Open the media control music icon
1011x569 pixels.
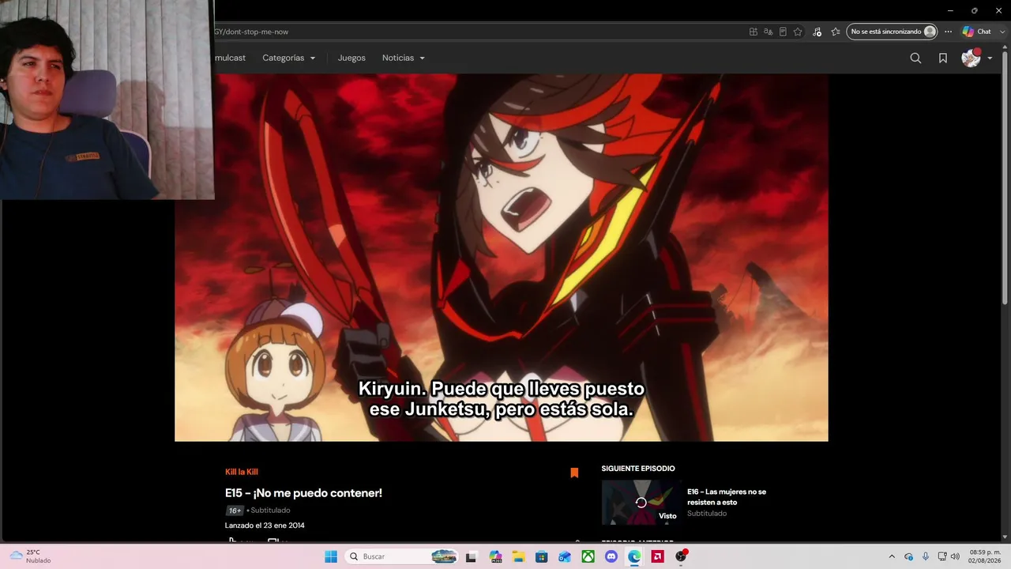[817, 32]
